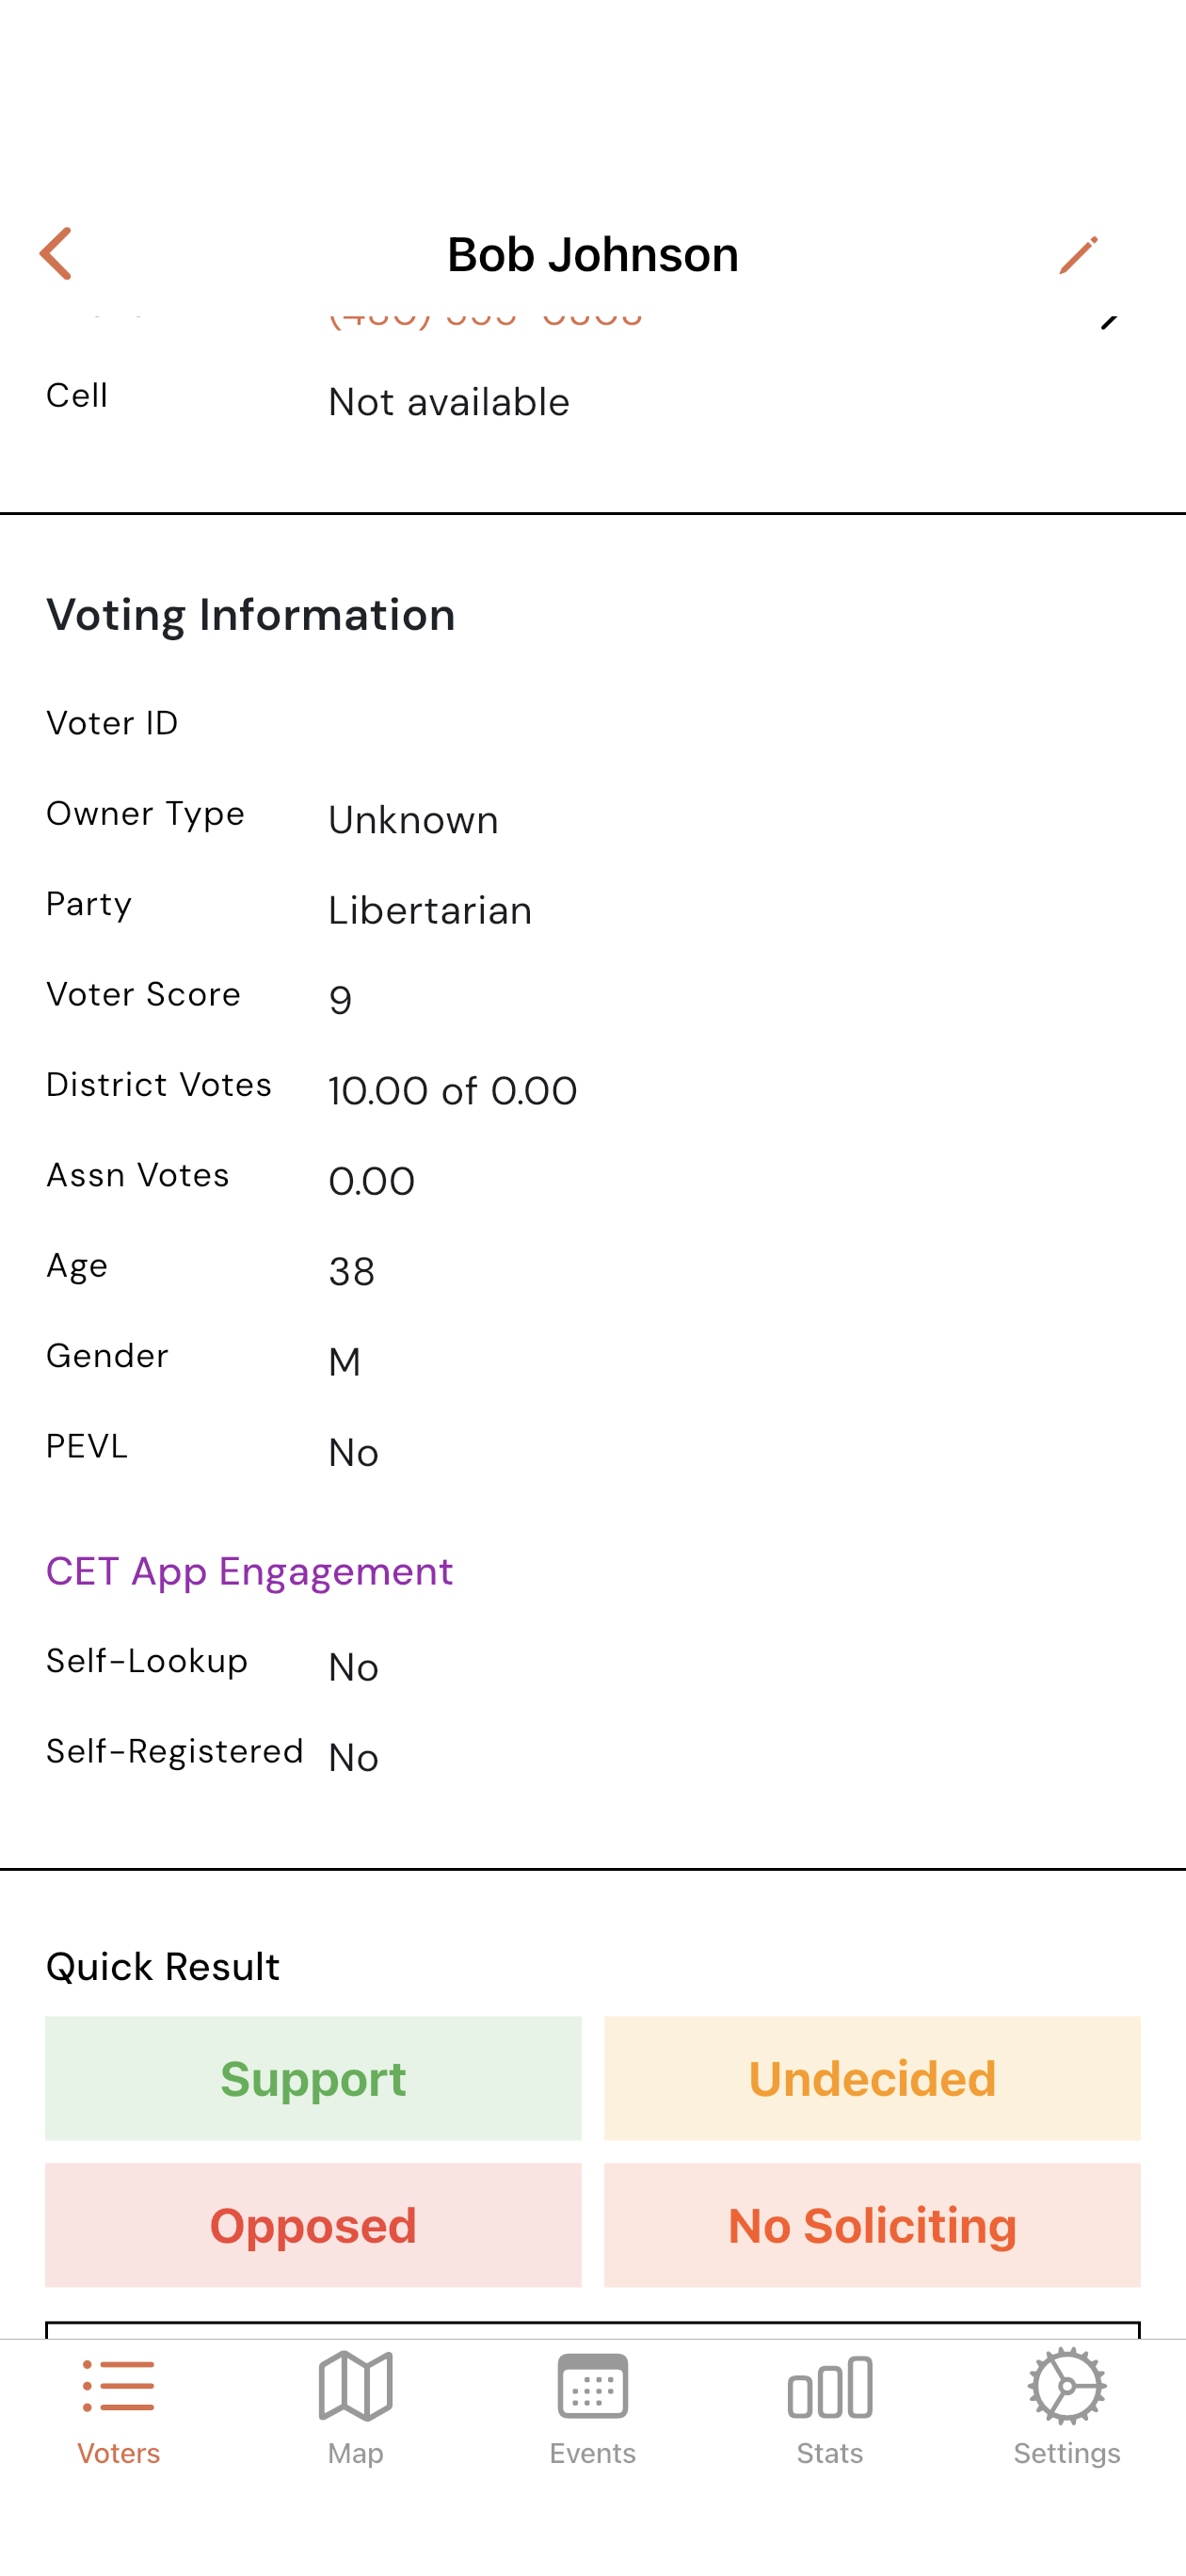The height and width of the screenshot is (2576, 1186).
Task: Open the CET App Engagement link
Action: pyautogui.click(x=249, y=1571)
